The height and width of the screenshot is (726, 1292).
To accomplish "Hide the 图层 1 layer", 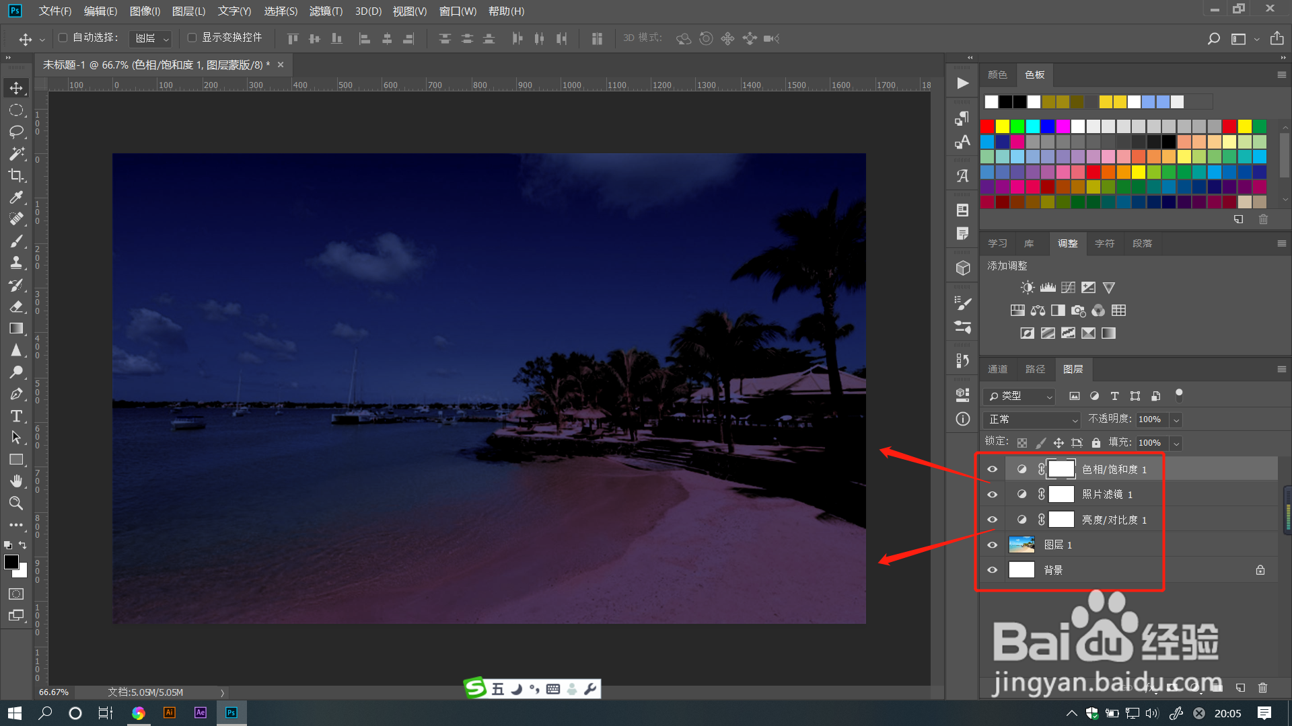I will (992, 544).
